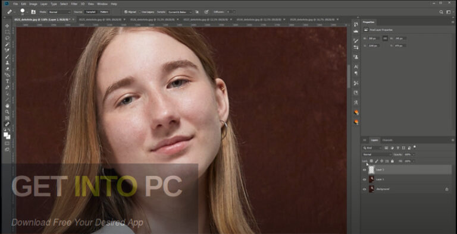Click the Y position field in Properties

tap(400, 46)
